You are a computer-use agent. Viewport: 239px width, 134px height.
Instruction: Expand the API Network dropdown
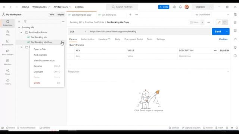[62, 7]
